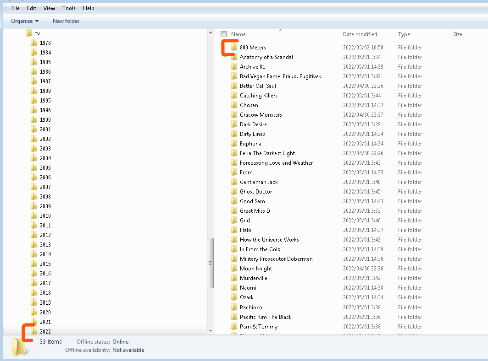Select Pacific Rim The Black name

tap(266, 317)
